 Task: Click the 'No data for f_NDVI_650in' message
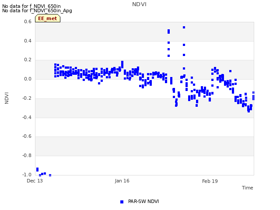point(31,6)
